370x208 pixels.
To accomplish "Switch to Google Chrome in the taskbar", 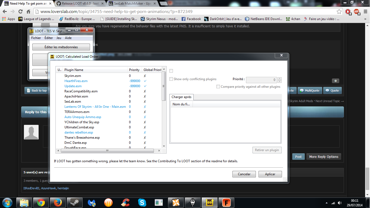I will pyautogui.click(x=41, y=202).
